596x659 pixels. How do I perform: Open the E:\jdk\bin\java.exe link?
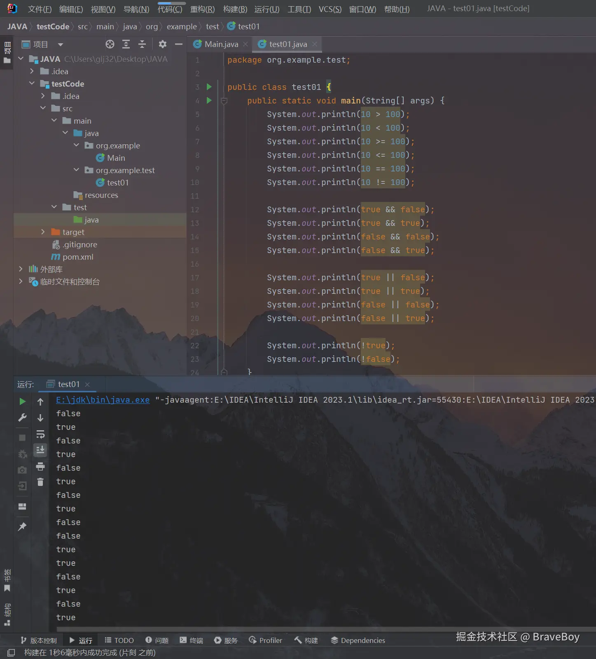point(103,400)
